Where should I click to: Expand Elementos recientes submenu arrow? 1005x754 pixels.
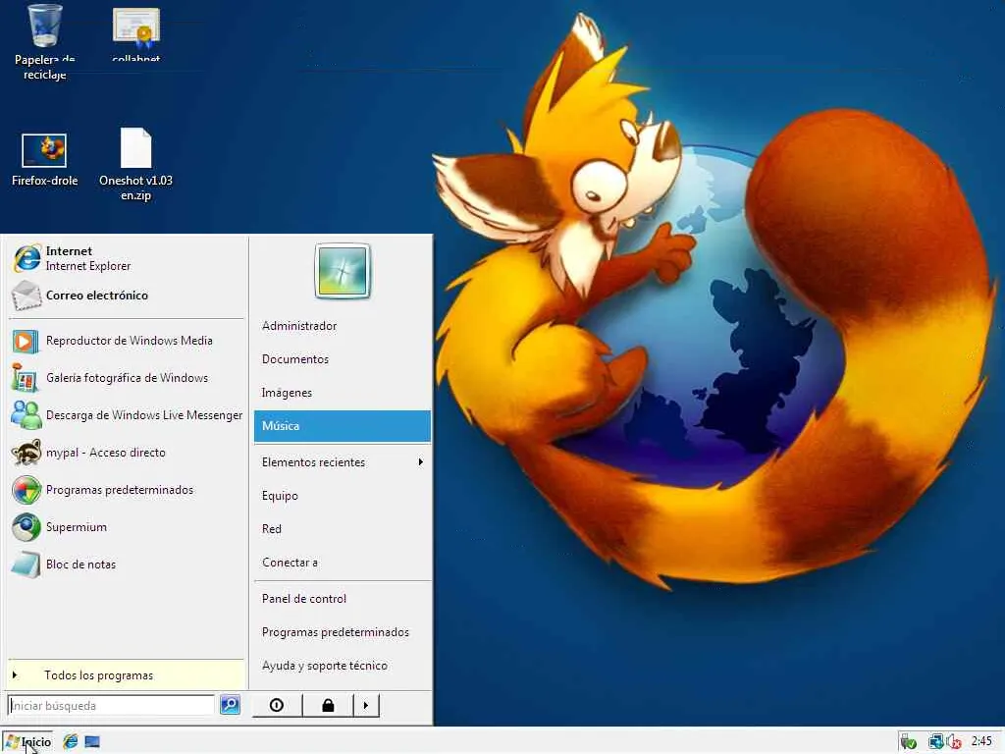[420, 461]
